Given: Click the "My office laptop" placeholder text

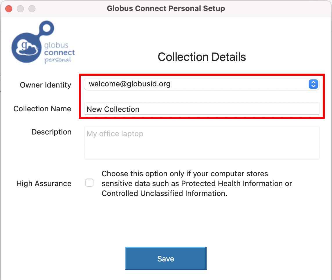Looking at the screenshot, I should point(115,134).
